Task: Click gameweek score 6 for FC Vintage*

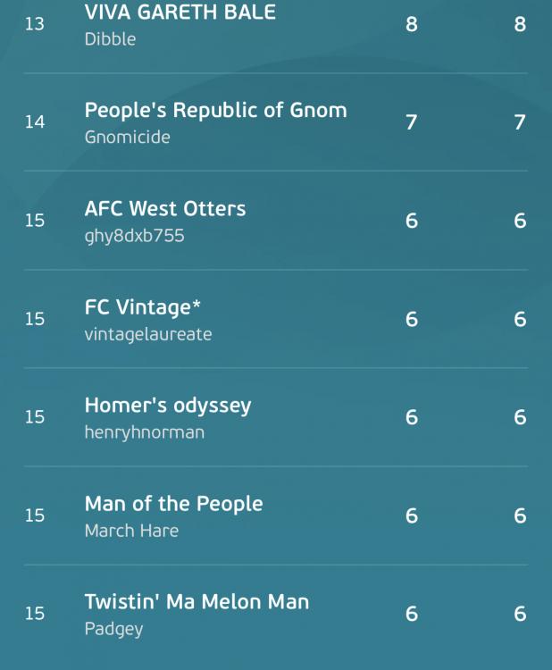Action: (x=412, y=319)
